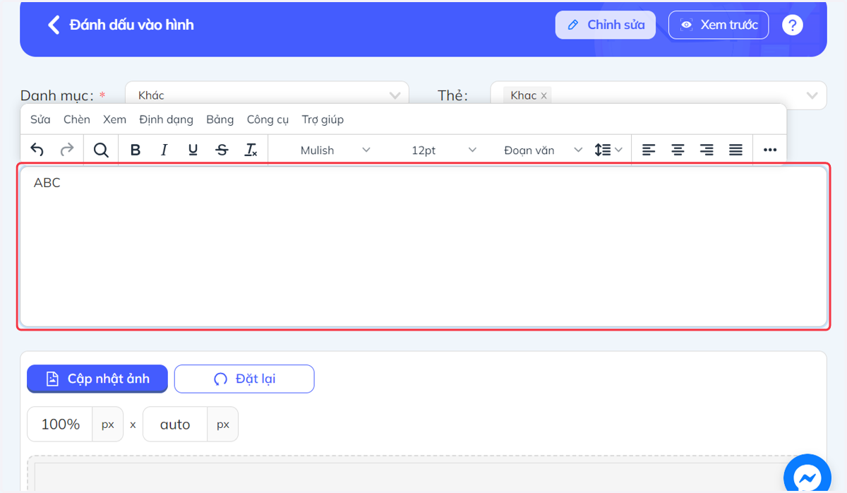Click the Xem trước preview button

(719, 25)
